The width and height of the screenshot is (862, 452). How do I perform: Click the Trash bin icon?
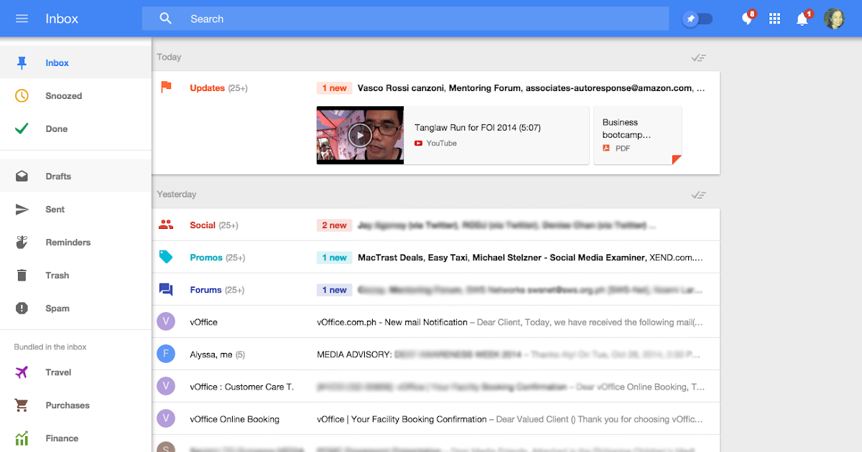pyautogui.click(x=22, y=275)
